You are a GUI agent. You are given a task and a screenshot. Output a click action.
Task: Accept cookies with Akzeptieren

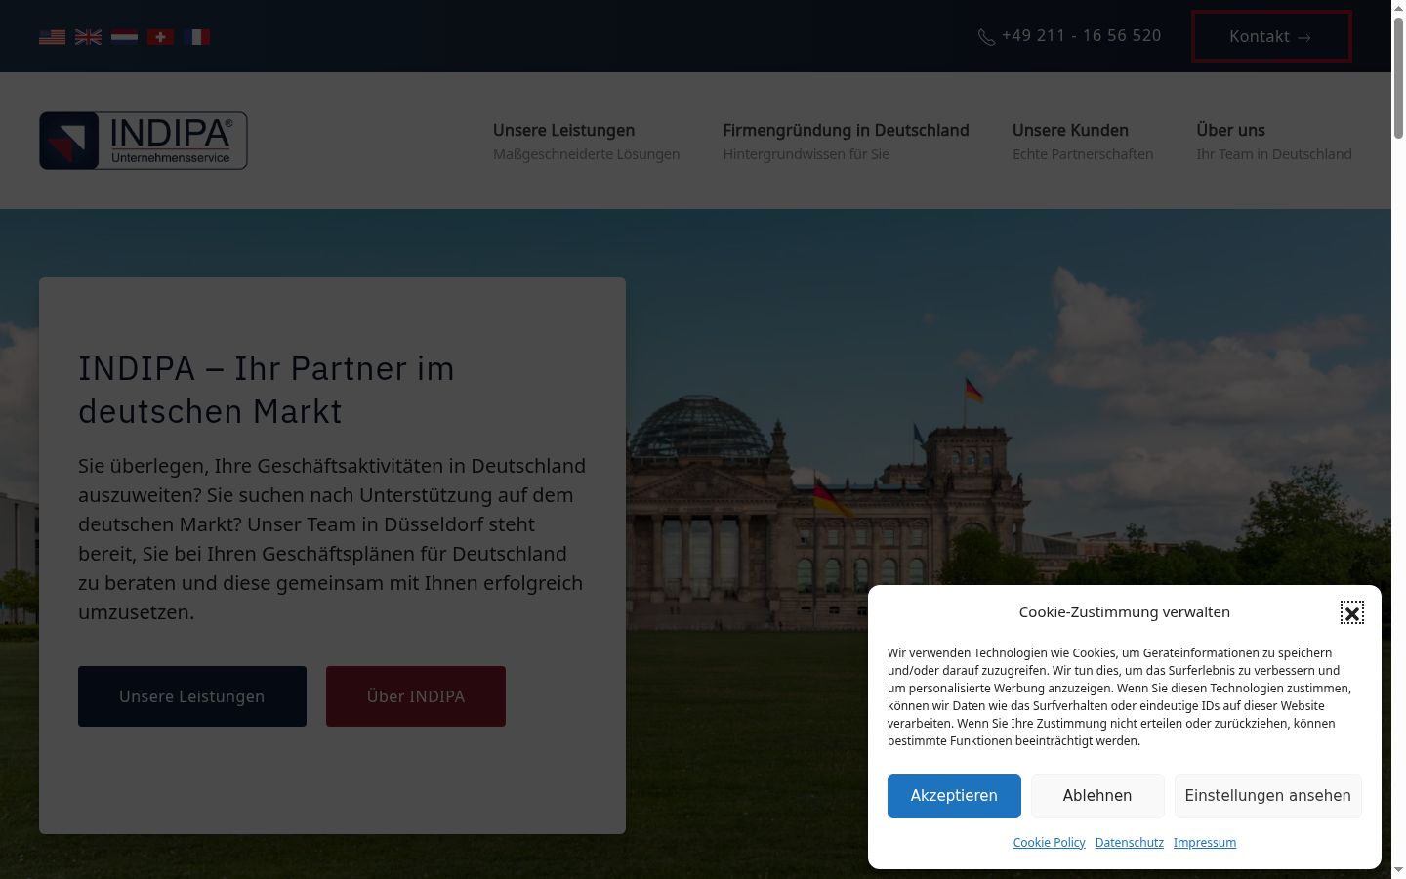(x=954, y=796)
